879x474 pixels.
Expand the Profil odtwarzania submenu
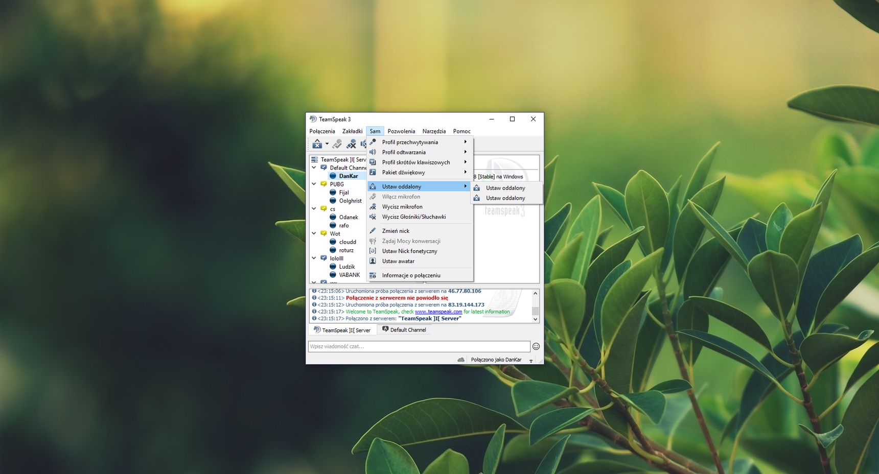pyautogui.click(x=420, y=152)
